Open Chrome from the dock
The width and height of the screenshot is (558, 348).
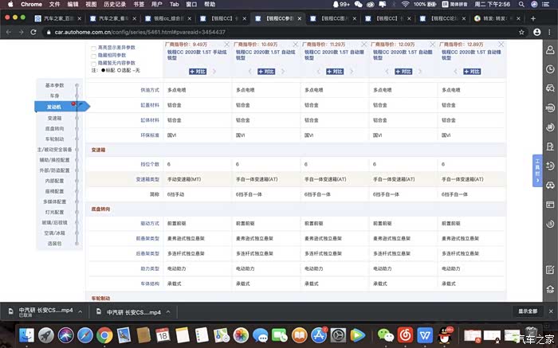(104, 335)
